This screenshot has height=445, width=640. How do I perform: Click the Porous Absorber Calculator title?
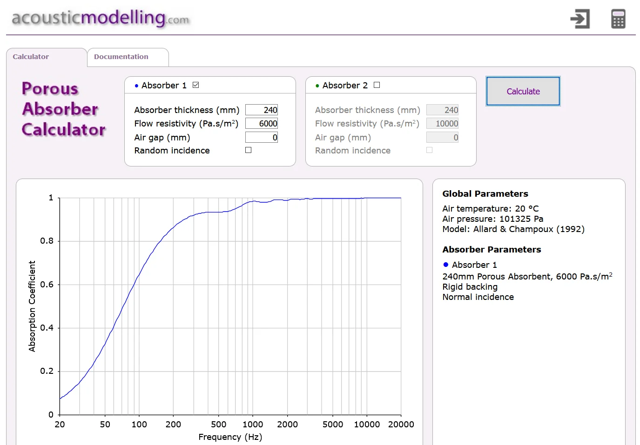tap(64, 109)
